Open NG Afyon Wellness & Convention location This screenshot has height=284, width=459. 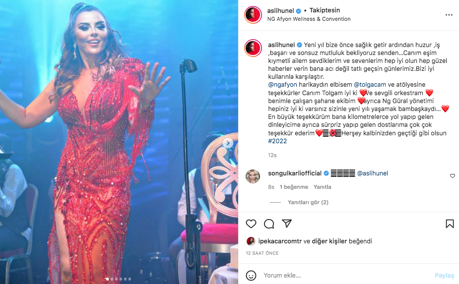pyautogui.click(x=309, y=19)
